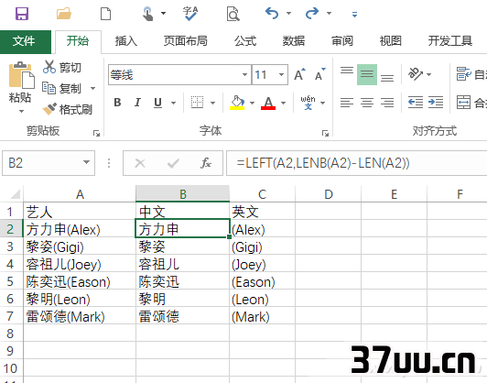Toggle Underline formatting
The width and height of the screenshot is (487, 383).
[157, 103]
